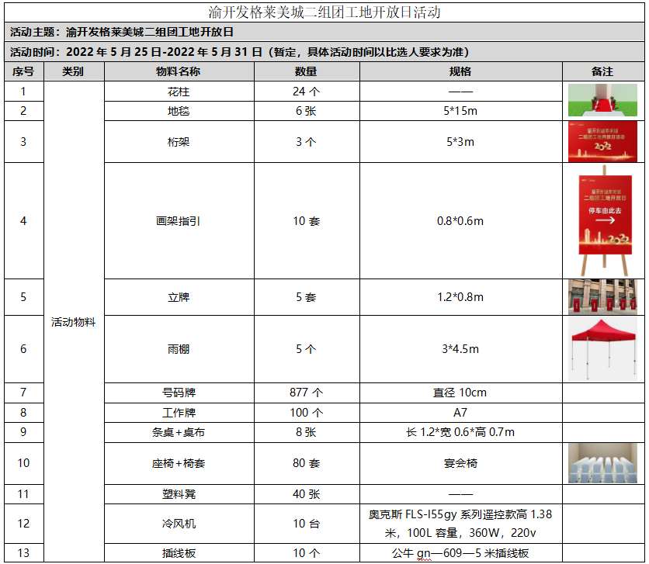Click the red carpet photo thumbnail
Screen dimensions: 649x564
pos(602,101)
